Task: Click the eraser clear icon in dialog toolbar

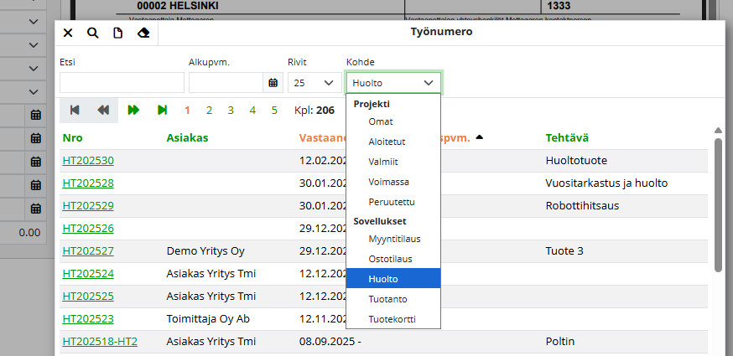Action: pos(143,33)
